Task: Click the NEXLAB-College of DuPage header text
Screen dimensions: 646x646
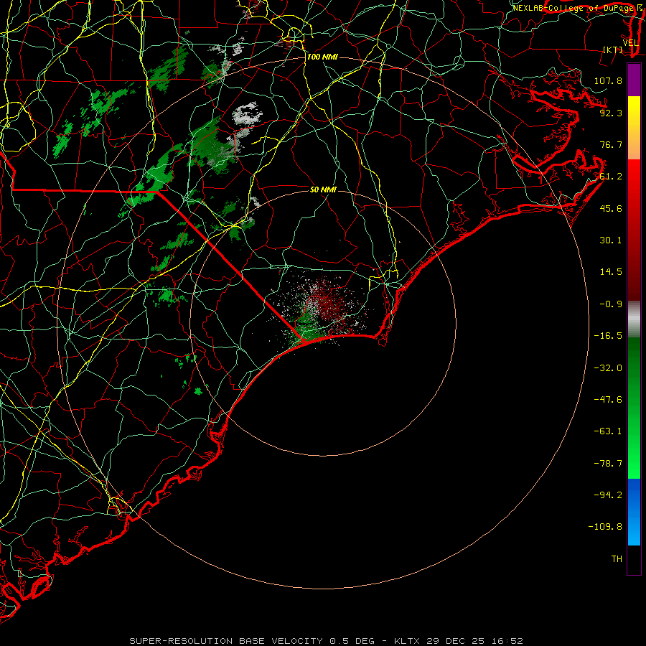Action: (574, 8)
